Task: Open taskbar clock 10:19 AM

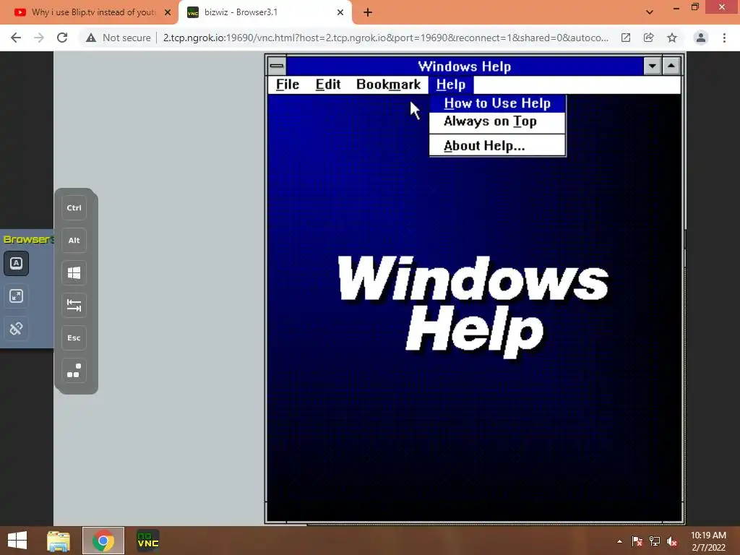Action: coord(708,541)
